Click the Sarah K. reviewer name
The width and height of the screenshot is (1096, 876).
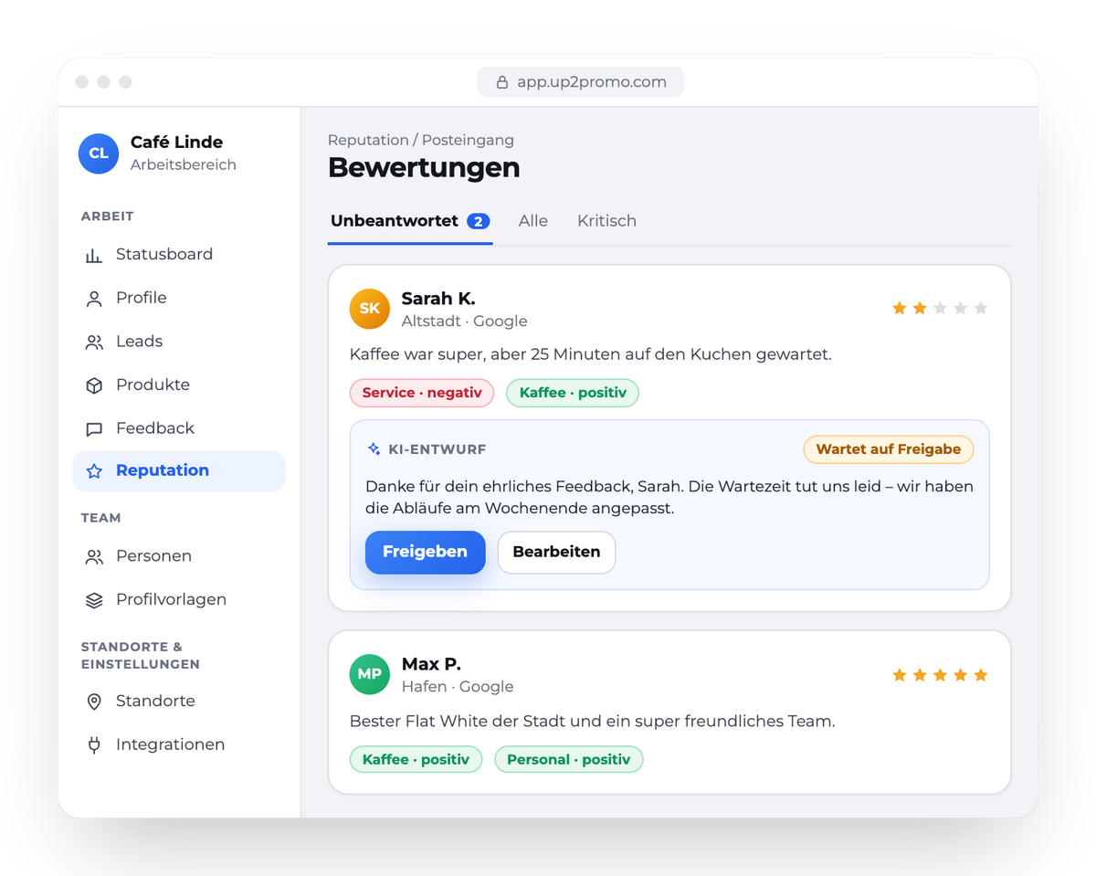tap(438, 299)
